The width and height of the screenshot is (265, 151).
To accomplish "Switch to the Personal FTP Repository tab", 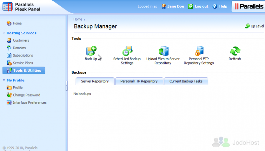I will pyautogui.click(x=139, y=81).
